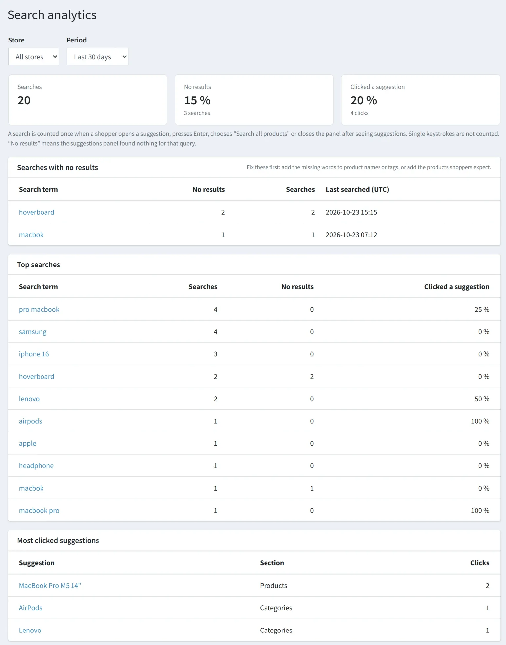Viewport: 506px width, 645px height.
Task: Click the Top searches heading
Action: [x=39, y=265]
